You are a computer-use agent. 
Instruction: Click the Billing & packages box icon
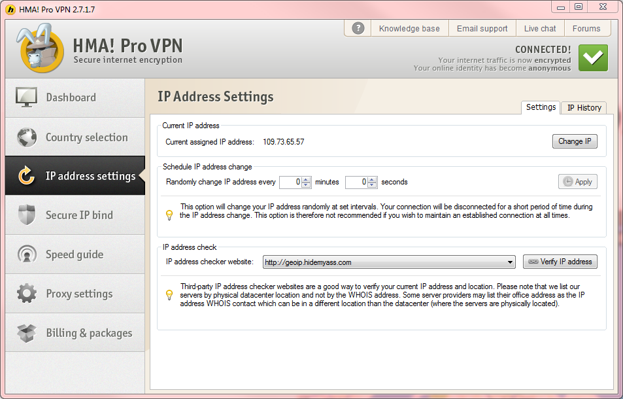(x=27, y=333)
